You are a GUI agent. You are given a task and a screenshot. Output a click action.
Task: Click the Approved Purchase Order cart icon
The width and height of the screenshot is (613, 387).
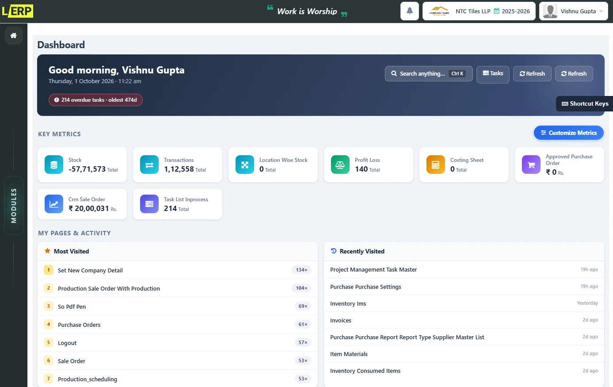[531, 165]
